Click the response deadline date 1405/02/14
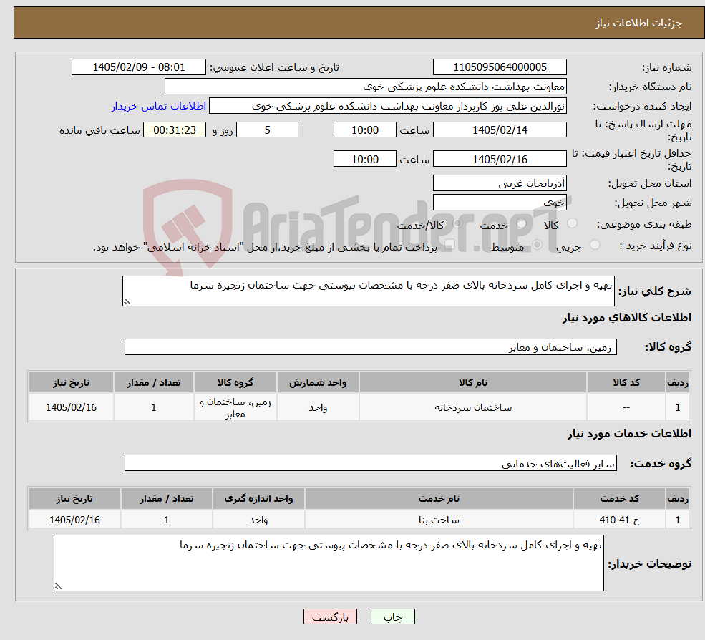 click(500, 130)
